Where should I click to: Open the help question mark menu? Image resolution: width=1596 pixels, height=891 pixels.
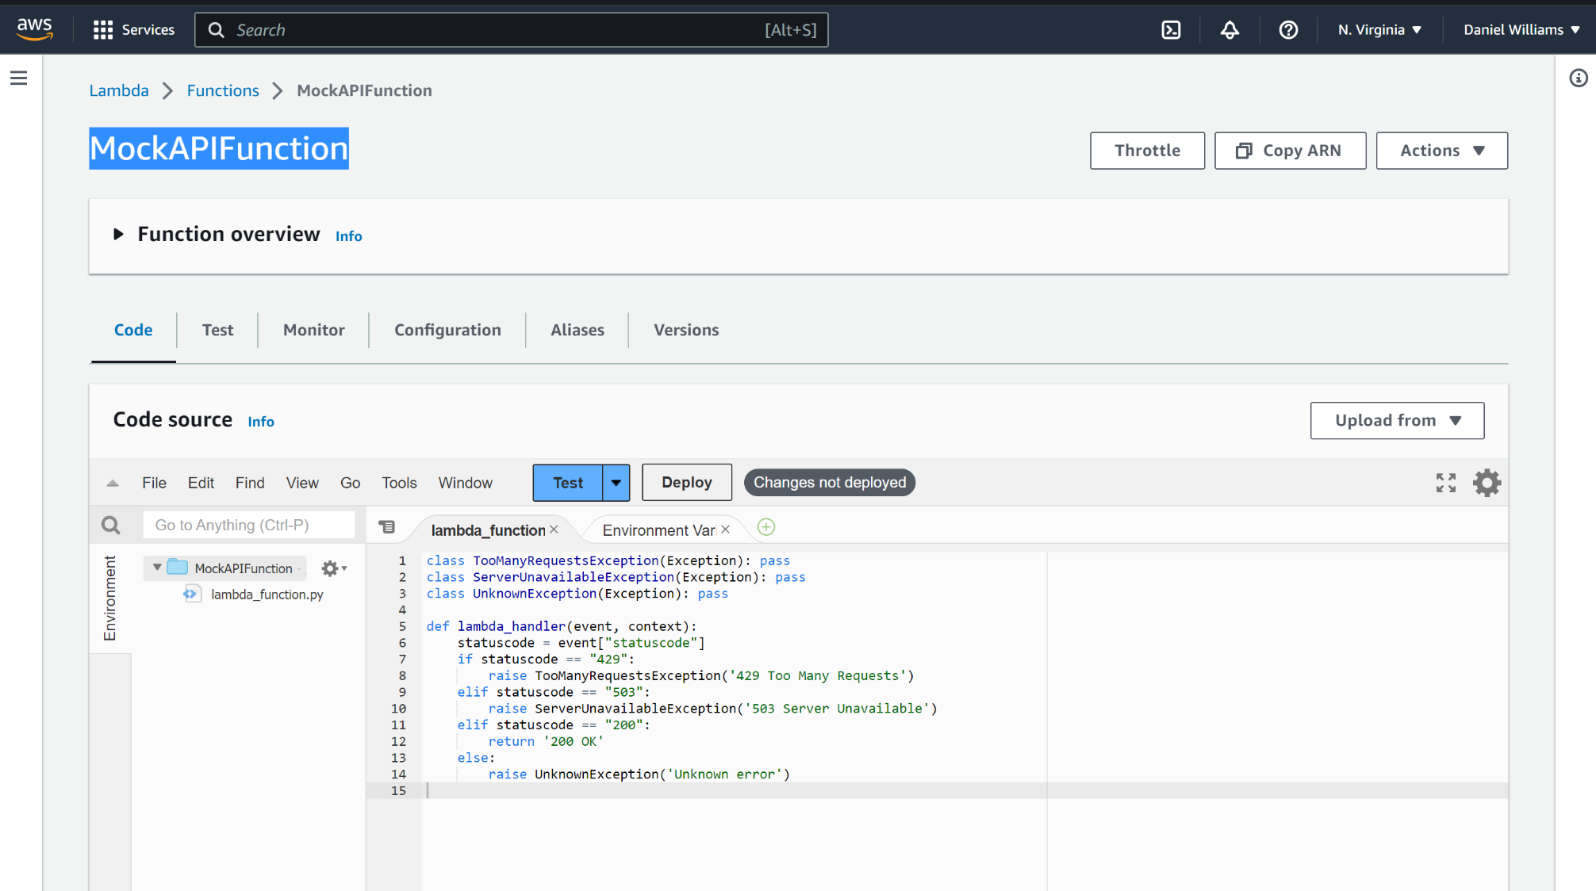coord(1288,29)
